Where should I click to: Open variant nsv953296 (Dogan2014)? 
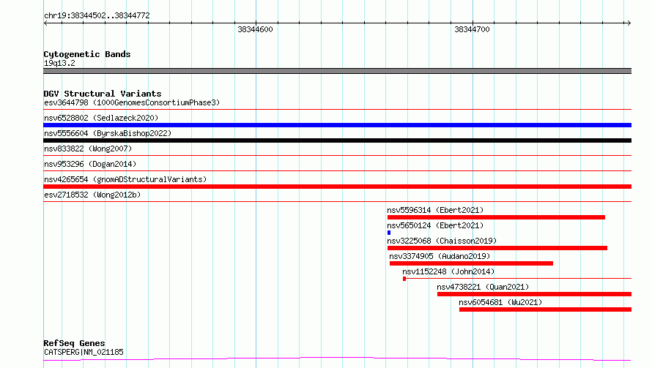coord(90,164)
